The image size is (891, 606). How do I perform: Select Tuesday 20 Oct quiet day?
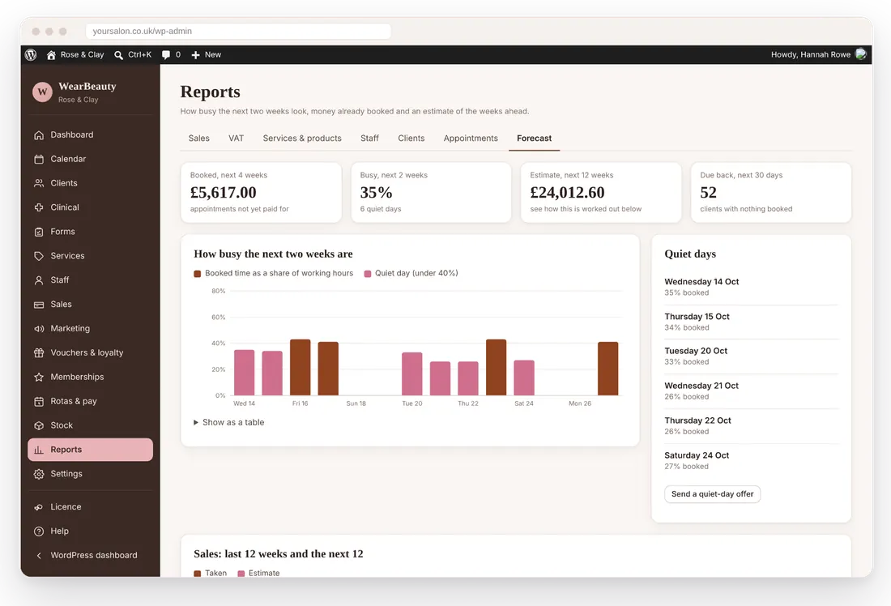(x=751, y=356)
